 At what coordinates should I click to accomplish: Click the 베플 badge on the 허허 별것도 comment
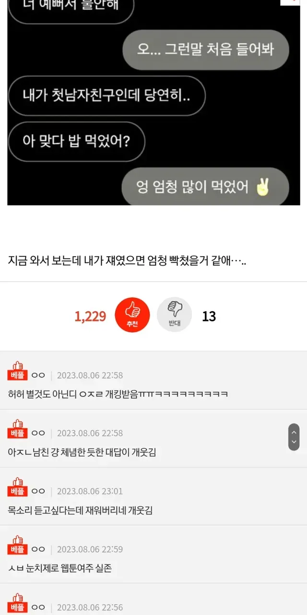(17, 371)
